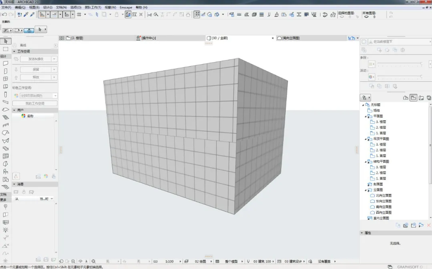Viewport: 432px width, 269px height.
Task: Select the Mesh tool
Action: (6, 187)
